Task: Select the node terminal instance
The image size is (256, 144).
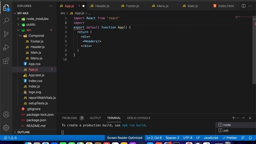Action: [x=236, y=125]
